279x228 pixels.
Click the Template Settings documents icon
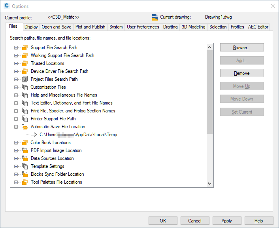pyautogui.click(x=25, y=166)
